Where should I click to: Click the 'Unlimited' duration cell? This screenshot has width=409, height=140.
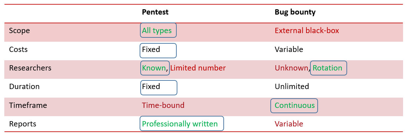[292, 87]
